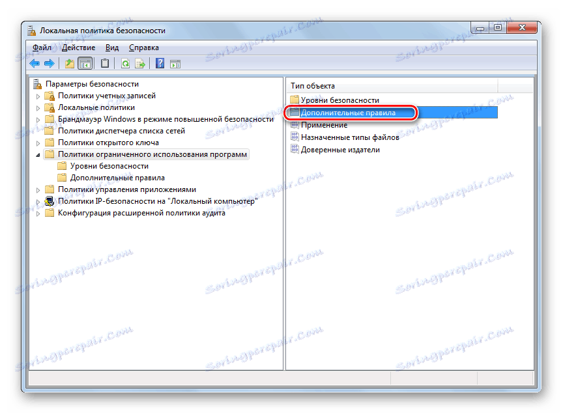This screenshot has width=563, height=414.
Task: Open the Действие menu
Action: pos(79,48)
